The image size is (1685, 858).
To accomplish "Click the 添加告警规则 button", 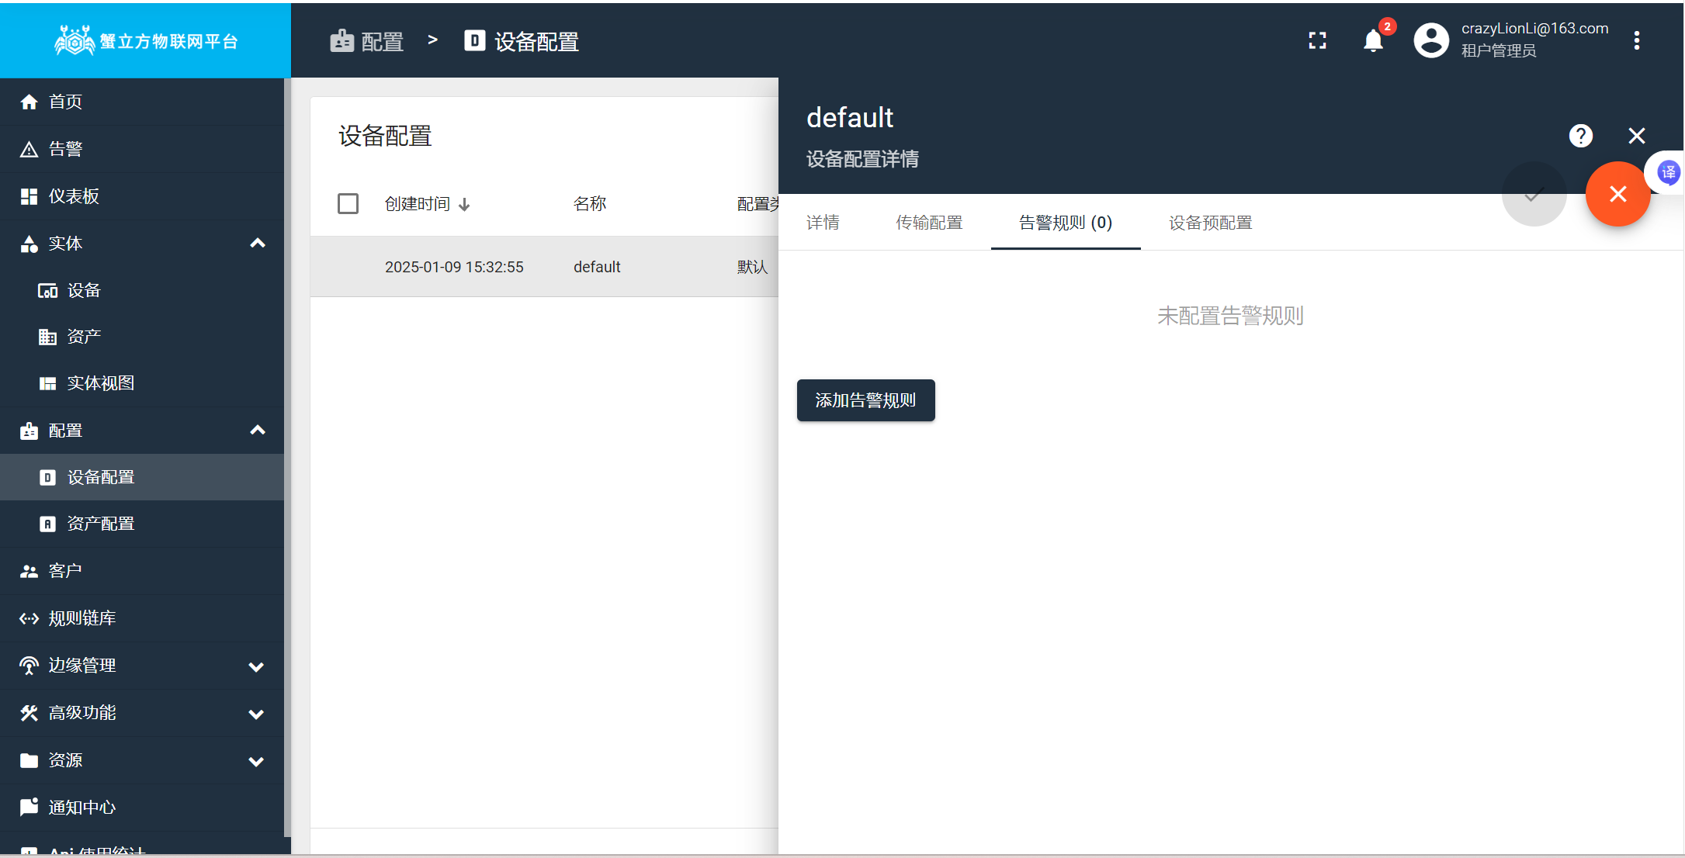I will click(865, 400).
